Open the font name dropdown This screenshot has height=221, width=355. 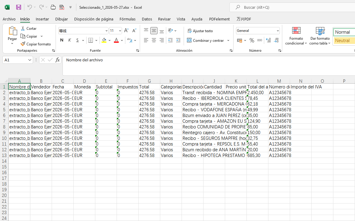(x=106, y=31)
